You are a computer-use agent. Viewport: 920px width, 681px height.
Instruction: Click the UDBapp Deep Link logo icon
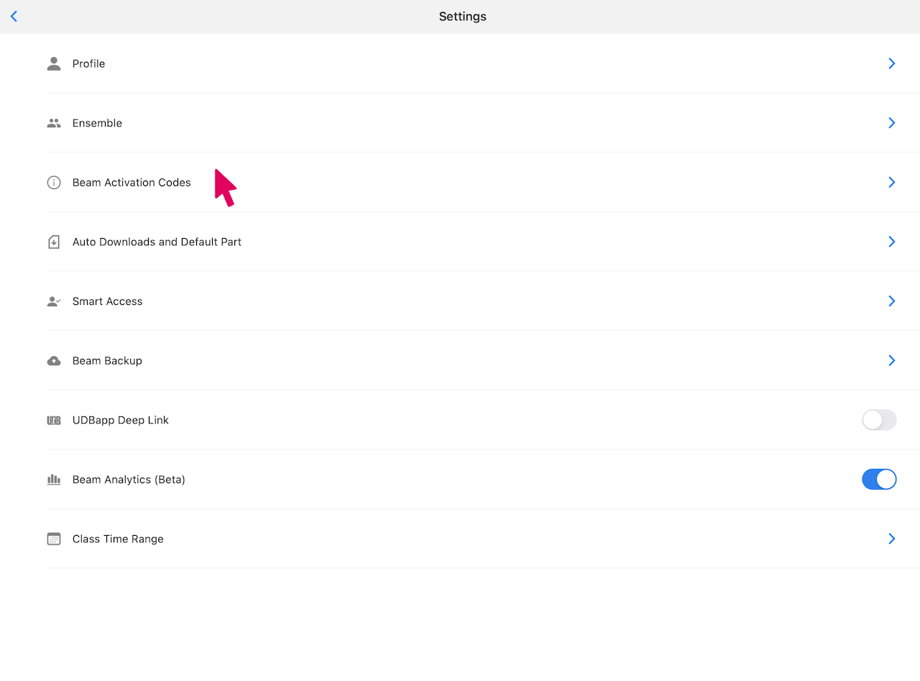(54, 421)
